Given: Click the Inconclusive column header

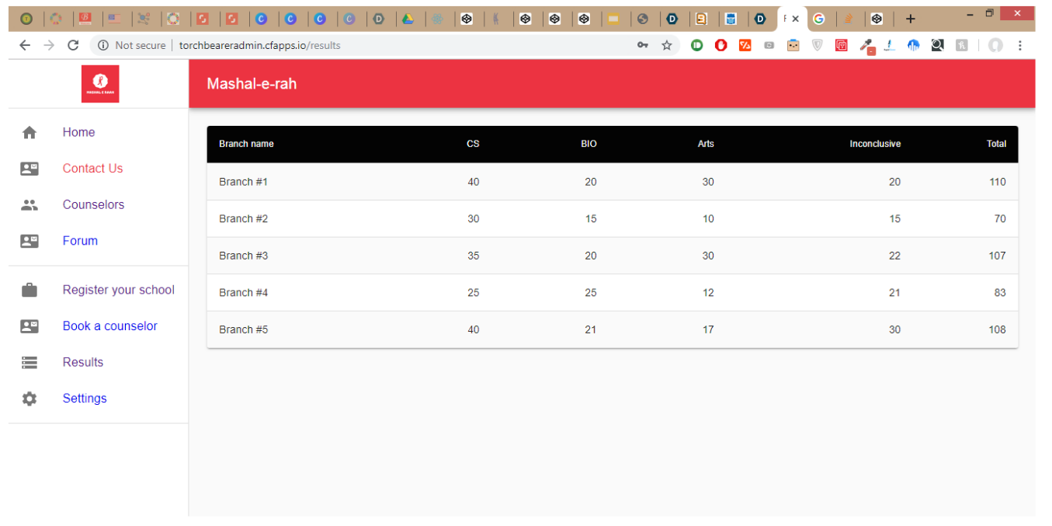Looking at the screenshot, I should click(875, 144).
